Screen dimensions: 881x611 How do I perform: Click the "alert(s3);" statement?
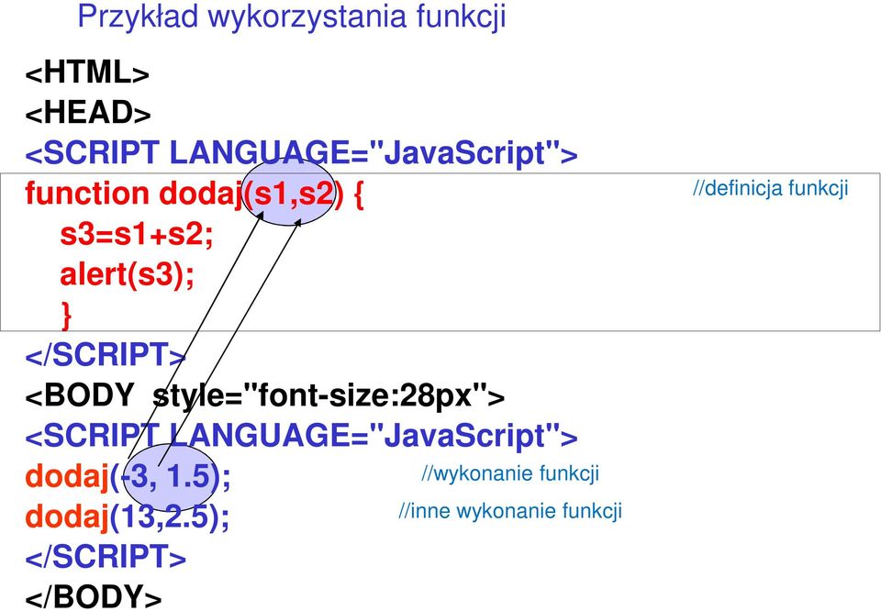pyautogui.click(x=127, y=274)
